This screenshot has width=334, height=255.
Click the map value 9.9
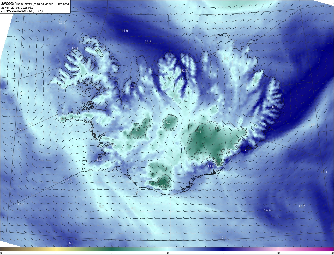30,124
